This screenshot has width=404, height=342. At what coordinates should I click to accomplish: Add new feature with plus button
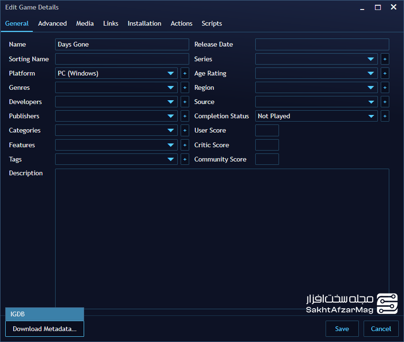tap(185, 145)
